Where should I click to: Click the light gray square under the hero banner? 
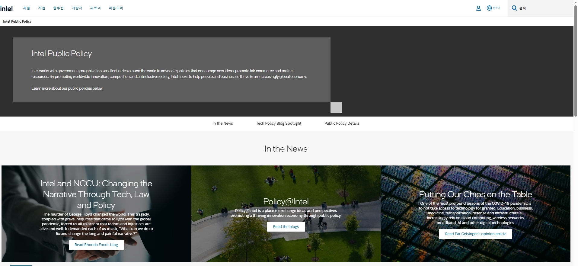coord(336,107)
